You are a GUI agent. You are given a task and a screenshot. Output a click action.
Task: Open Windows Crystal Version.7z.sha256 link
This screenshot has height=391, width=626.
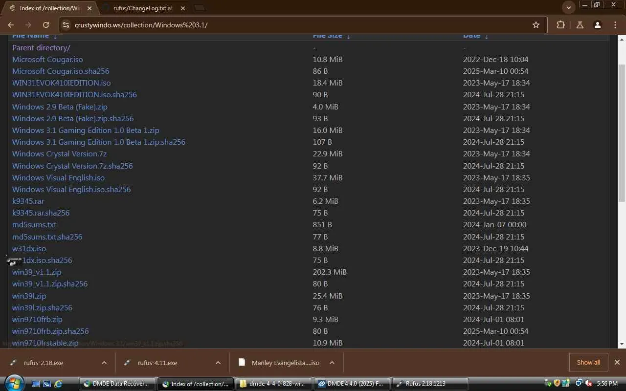tap(72, 166)
